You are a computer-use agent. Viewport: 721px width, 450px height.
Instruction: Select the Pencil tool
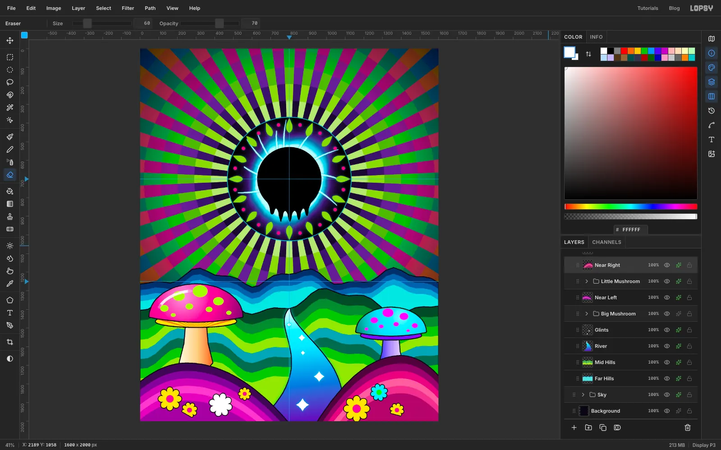(x=9, y=149)
